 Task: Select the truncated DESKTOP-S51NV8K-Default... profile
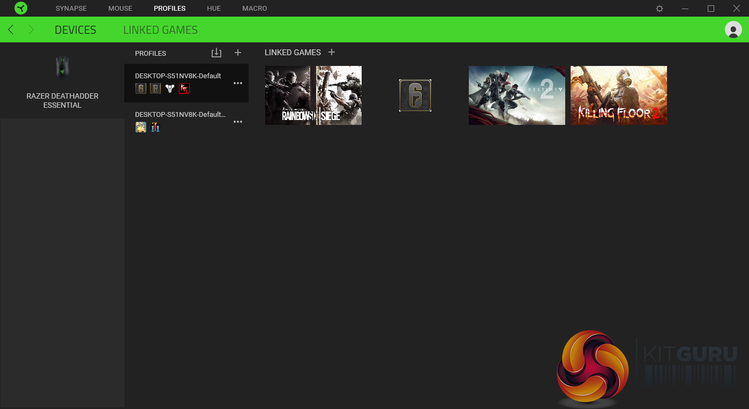186,122
